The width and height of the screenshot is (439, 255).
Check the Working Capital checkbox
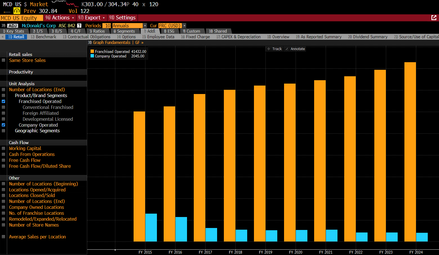pos(3,148)
